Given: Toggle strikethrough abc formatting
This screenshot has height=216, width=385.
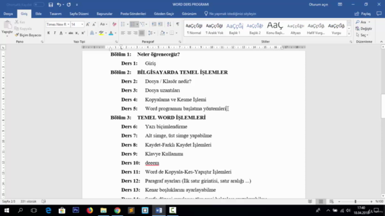Looking at the screenshot, I should [x=71, y=33].
